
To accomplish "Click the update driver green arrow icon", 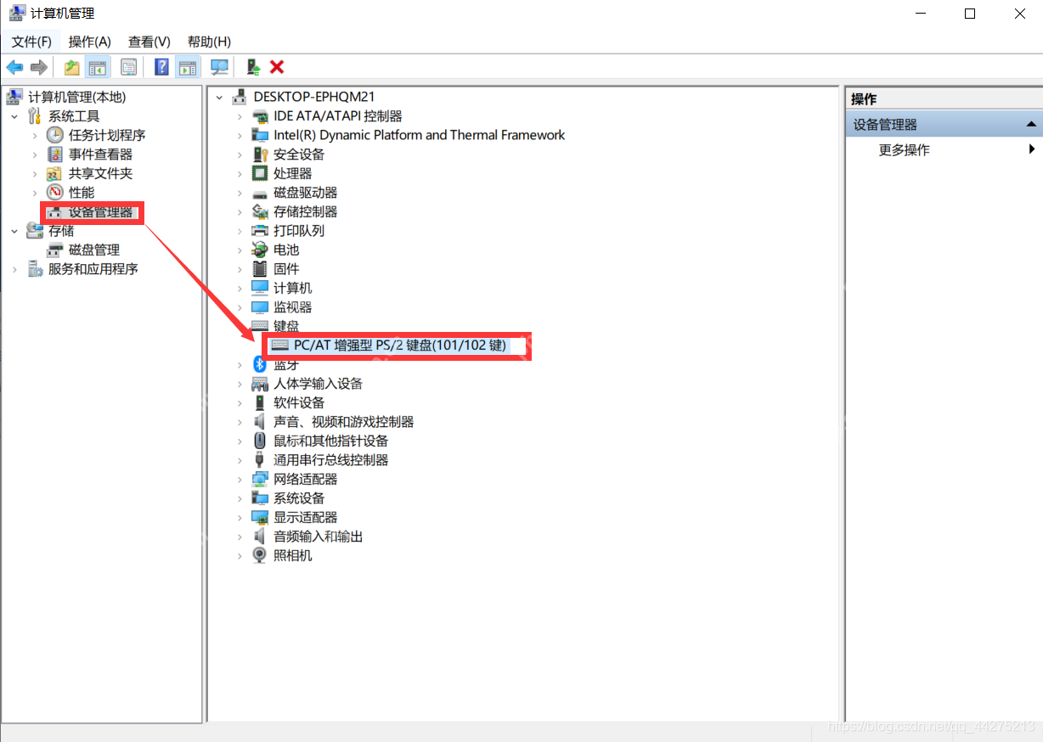I will (253, 67).
